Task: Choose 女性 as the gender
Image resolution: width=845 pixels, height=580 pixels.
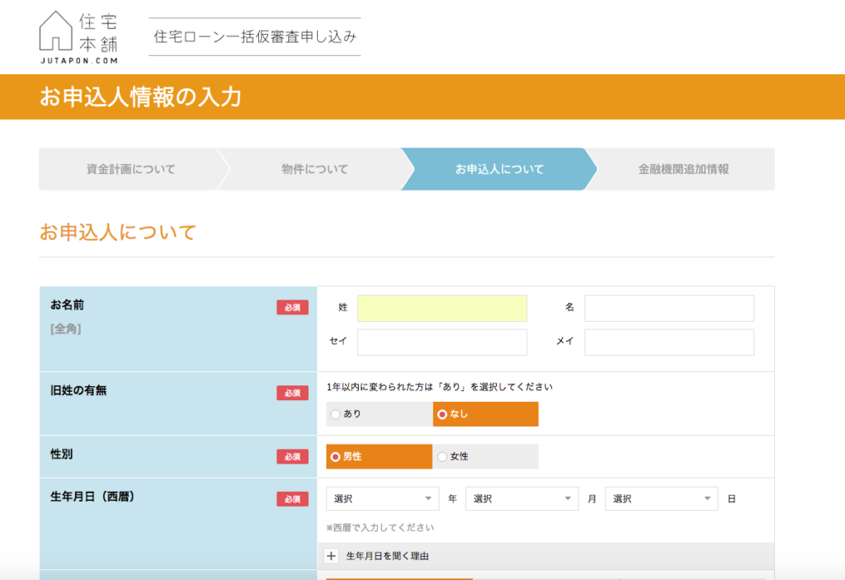Action: (485, 456)
